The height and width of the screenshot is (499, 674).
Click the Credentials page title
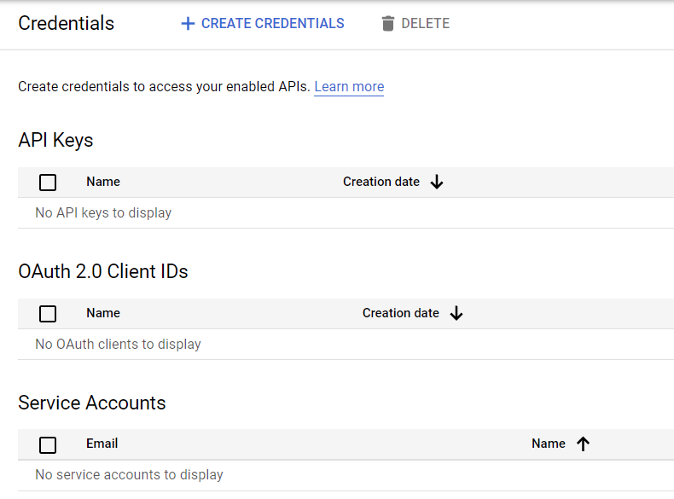66,23
